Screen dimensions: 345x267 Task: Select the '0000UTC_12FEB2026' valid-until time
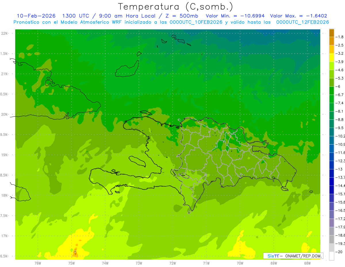pos(302,22)
